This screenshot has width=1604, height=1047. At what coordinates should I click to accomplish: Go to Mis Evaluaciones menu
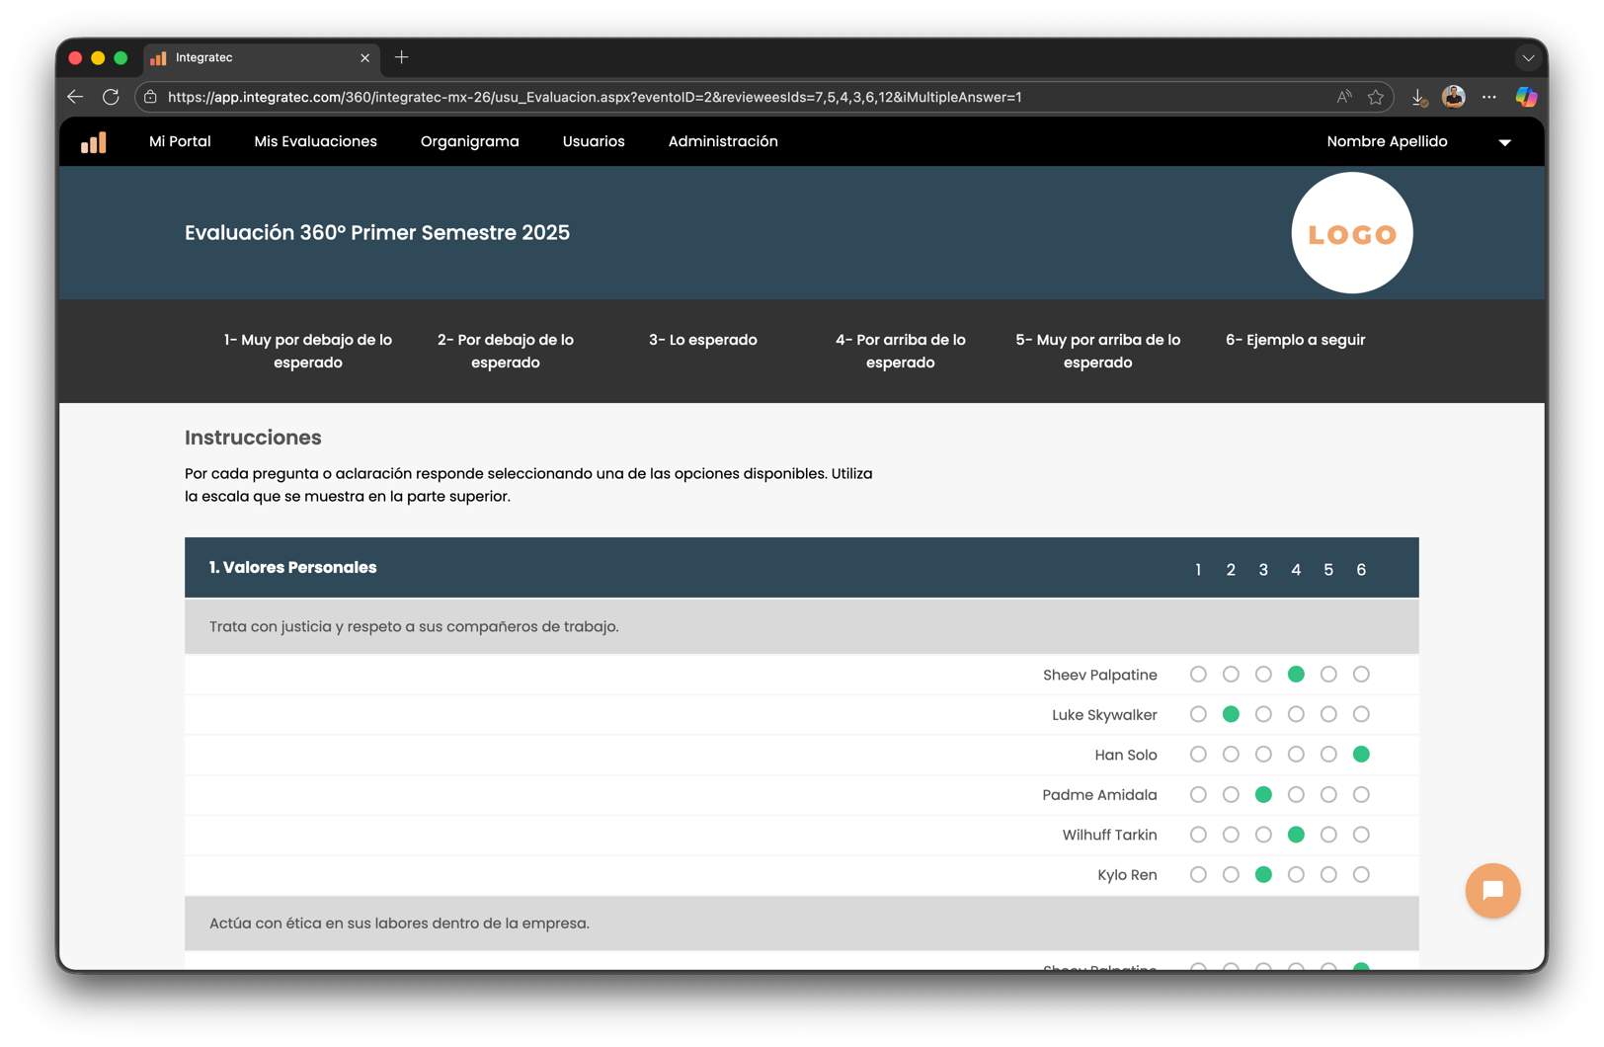tap(315, 141)
